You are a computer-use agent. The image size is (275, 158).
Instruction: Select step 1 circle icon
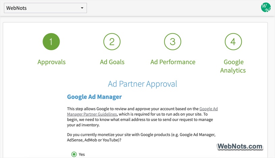coord(51,42)
